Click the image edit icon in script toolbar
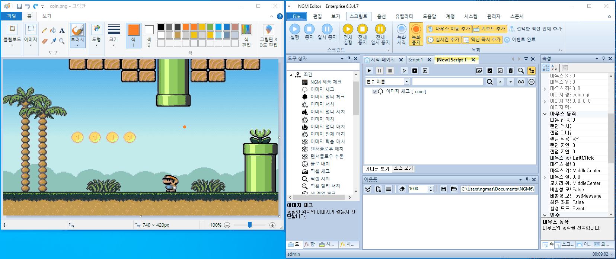 click(479, 71)
